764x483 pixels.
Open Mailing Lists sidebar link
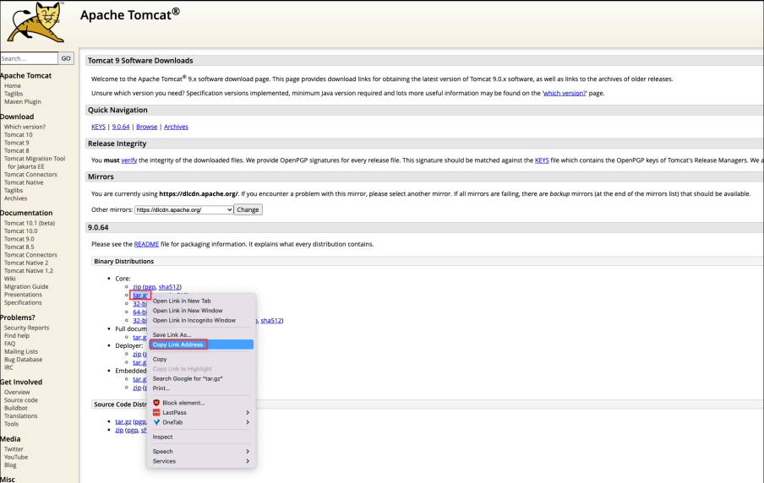(x=21, y=351)
